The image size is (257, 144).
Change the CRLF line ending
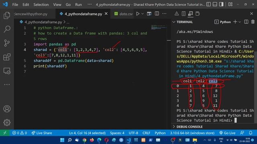[x=146, y=133]
